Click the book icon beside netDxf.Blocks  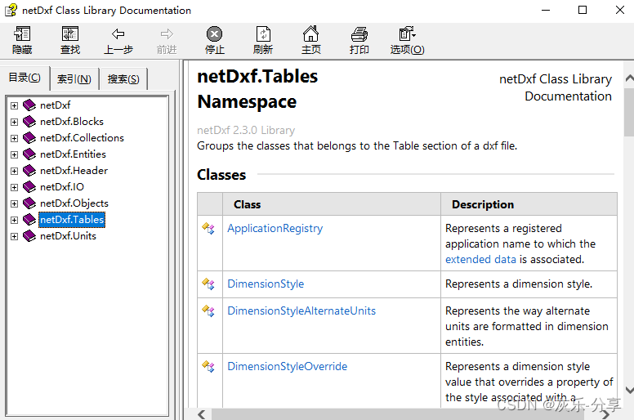pos(29,121)
